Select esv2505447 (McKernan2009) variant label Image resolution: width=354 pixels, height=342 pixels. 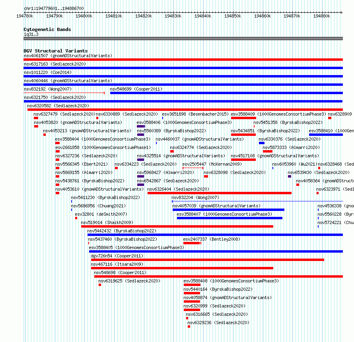pos(212,164)
